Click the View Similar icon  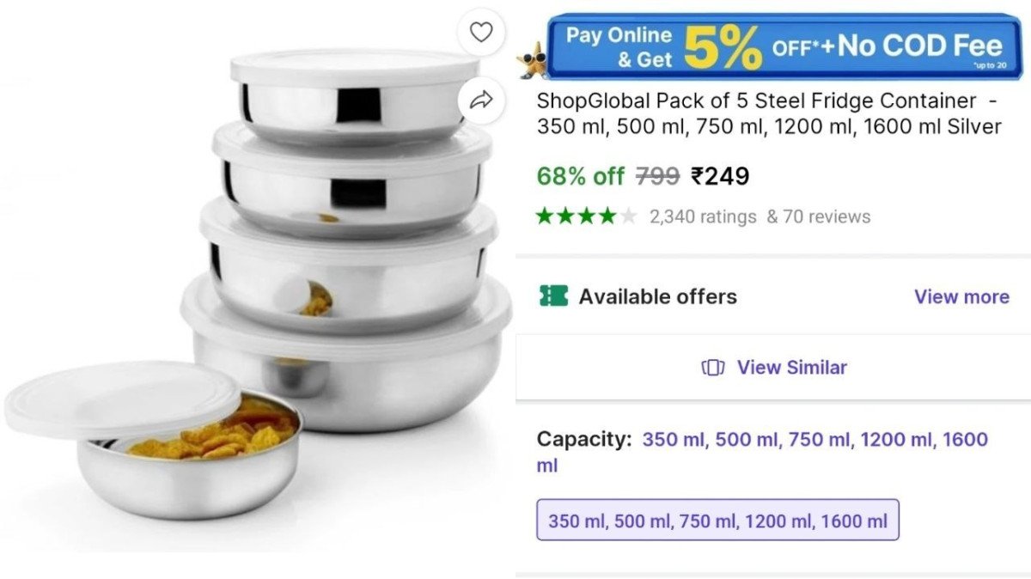[712, 368]
